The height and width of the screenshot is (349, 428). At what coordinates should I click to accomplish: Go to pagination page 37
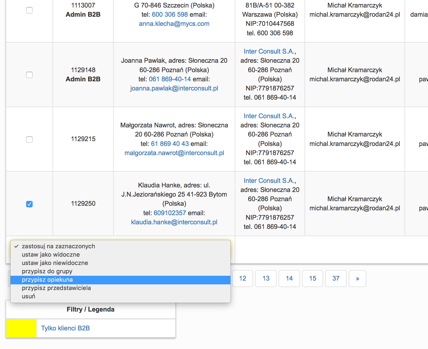(336, 278)
